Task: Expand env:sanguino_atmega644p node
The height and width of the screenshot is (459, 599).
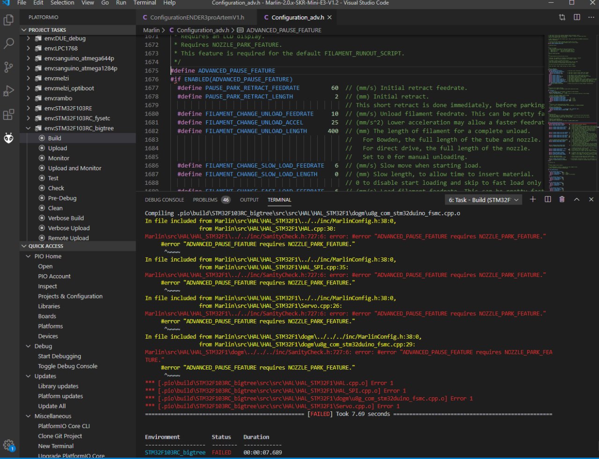Action: pyautogui.click(x=29, y=58)
